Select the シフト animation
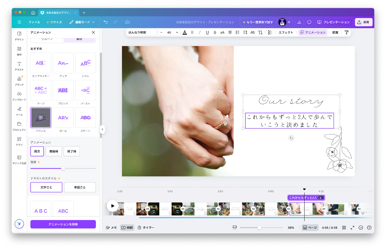The width and height of the screenshot is (386, 249). 85,63
